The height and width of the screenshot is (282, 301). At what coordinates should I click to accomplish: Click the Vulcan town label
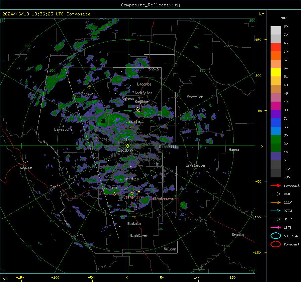[170, 249]
